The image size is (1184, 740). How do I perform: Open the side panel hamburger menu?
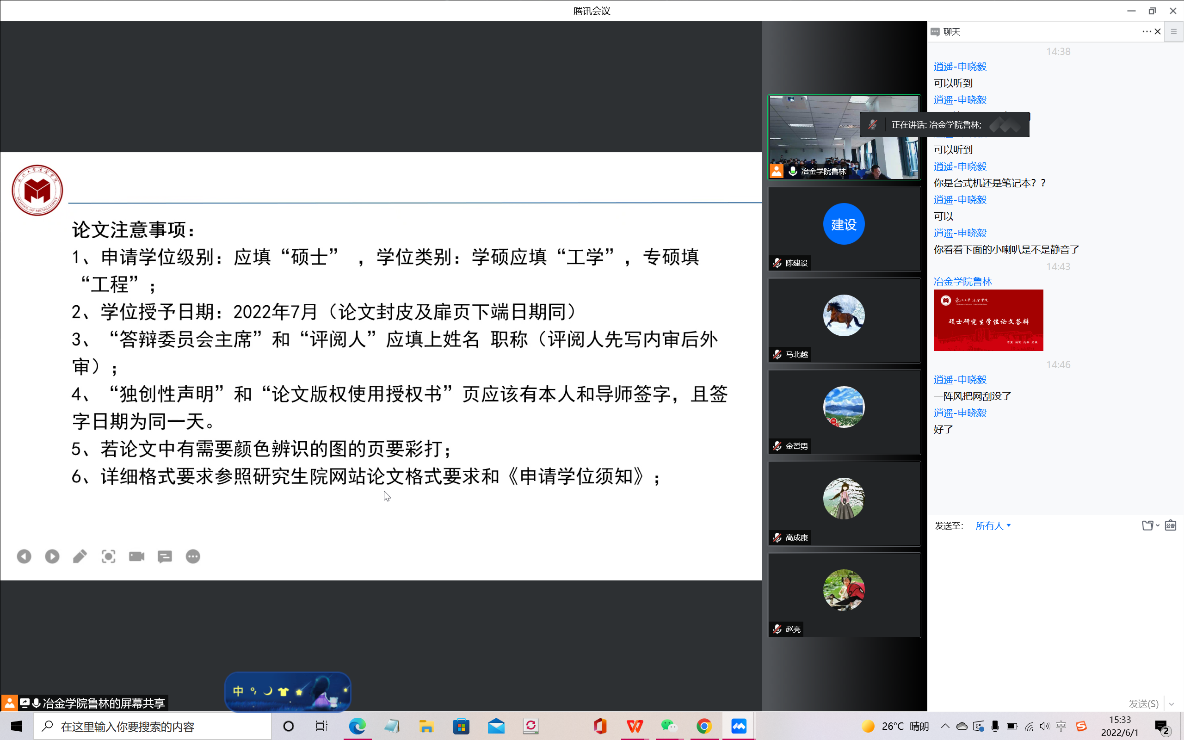coord(1174,32)
